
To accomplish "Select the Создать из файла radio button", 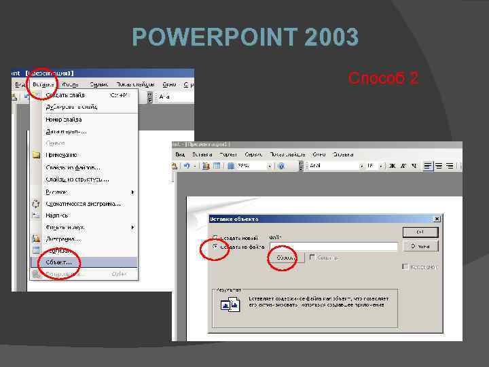I will click(x=215, y=247).
